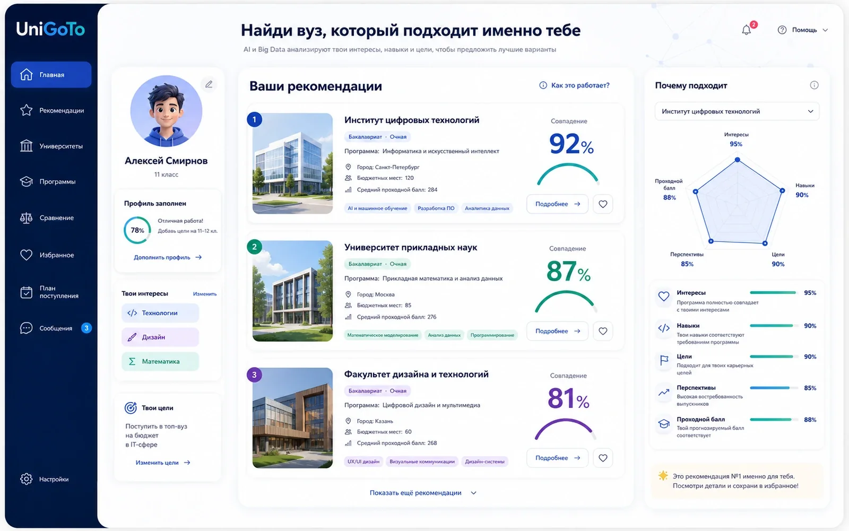Click Алексей Смирнов avatar picture

click(166, 111)
